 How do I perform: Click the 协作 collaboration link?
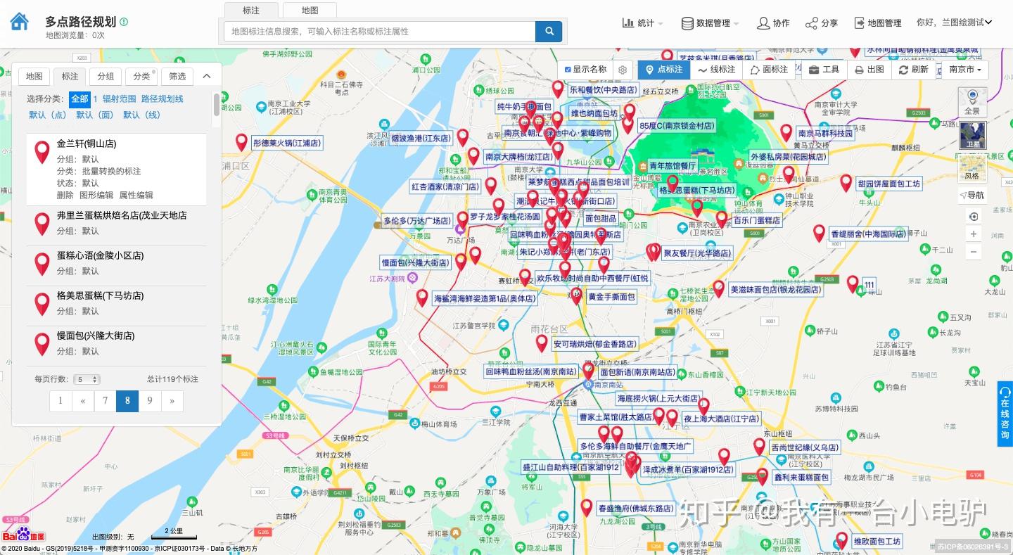tap(773, 23)
